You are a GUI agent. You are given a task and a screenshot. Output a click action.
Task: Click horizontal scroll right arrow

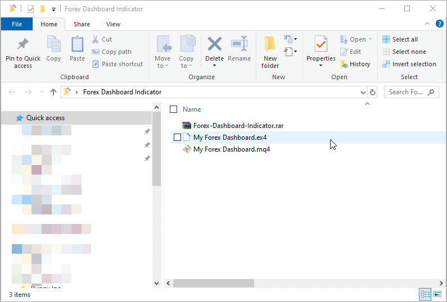[x=441, y=283]
